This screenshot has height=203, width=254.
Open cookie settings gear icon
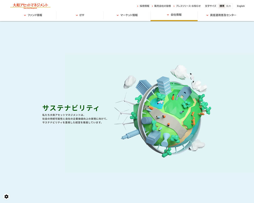(x=6, y=196)
